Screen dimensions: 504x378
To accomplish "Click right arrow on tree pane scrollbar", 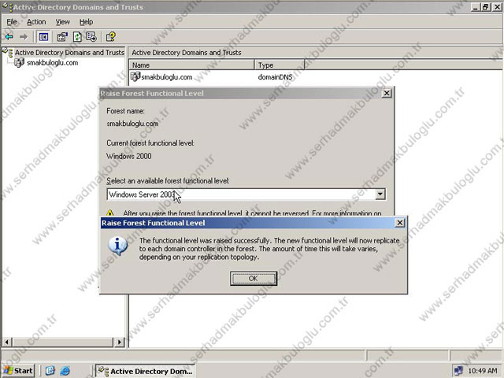I will [120, 342].
